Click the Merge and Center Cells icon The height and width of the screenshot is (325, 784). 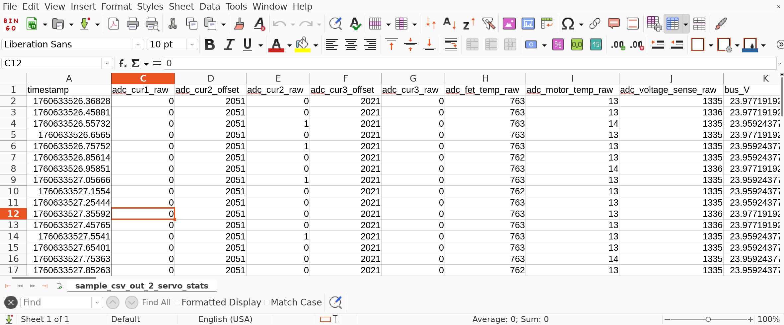(x=472, y=44)
